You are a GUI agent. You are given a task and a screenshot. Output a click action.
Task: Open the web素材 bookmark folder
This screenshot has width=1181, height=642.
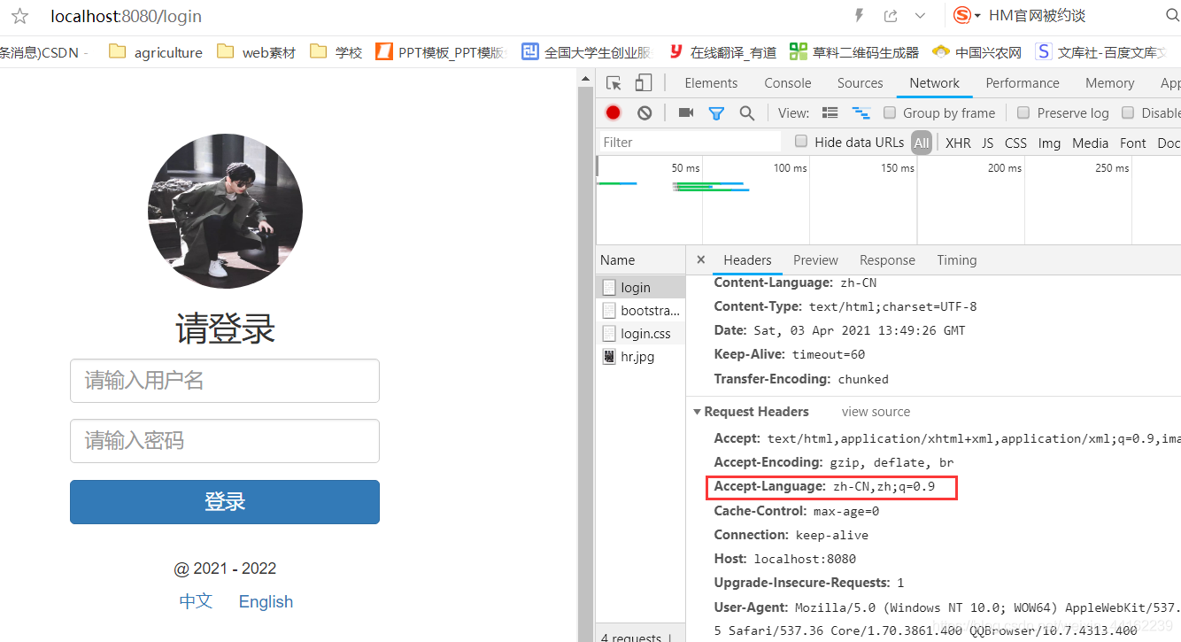tap(257, 52)
